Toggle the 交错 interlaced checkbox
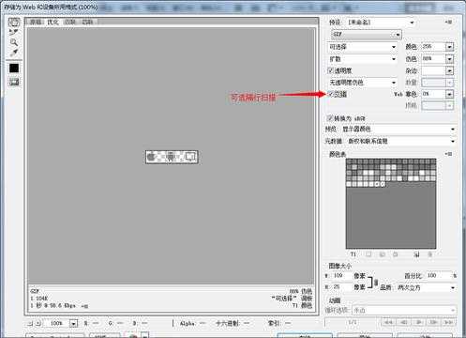Screen dimensions: 466x338 (330, 94)
